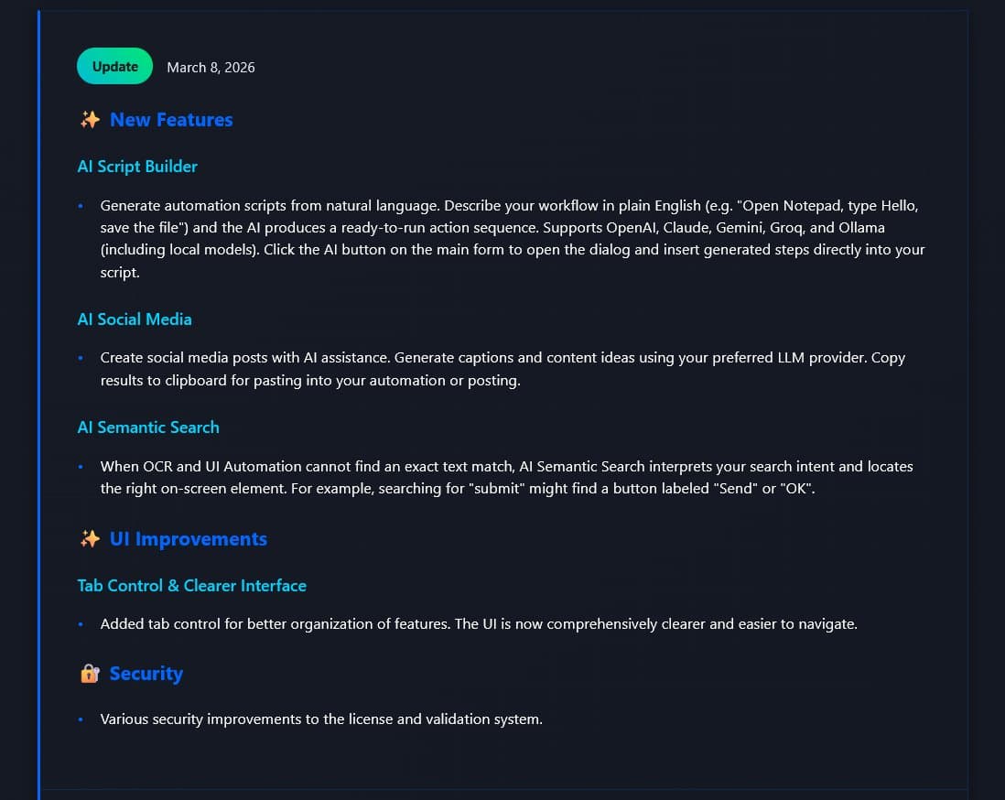Click the security improvements bullet text
Image resolution: width=1005 pixels, height=800 pixels.
click(x=321, y=719)
